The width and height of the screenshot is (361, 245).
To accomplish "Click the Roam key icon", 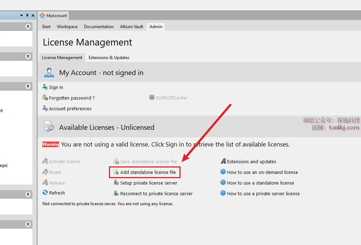I will [x=45, y=172].
